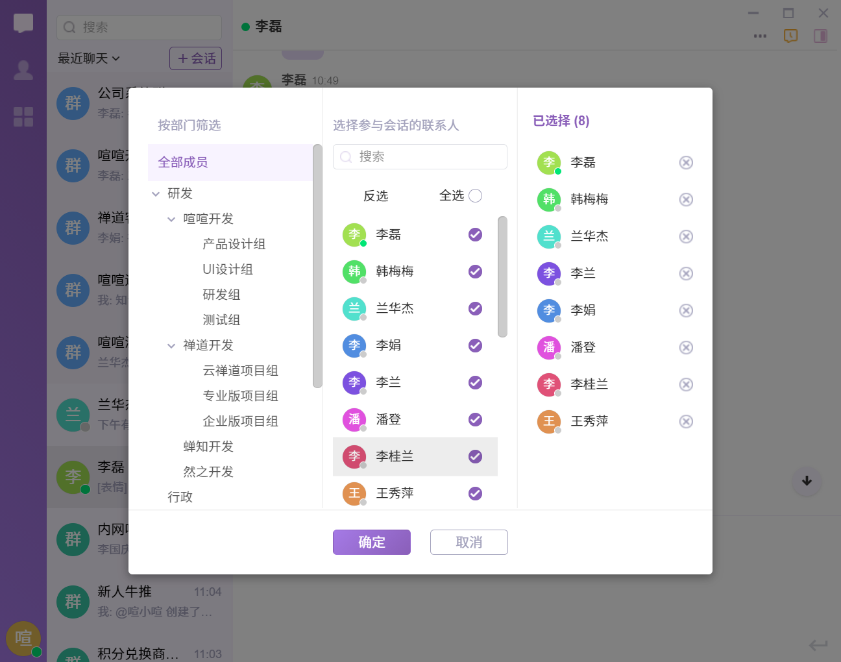Remove 兰华杰 from the selected contacts
Image resolution: width=841 pixels, height=662 pixels.
686,236
